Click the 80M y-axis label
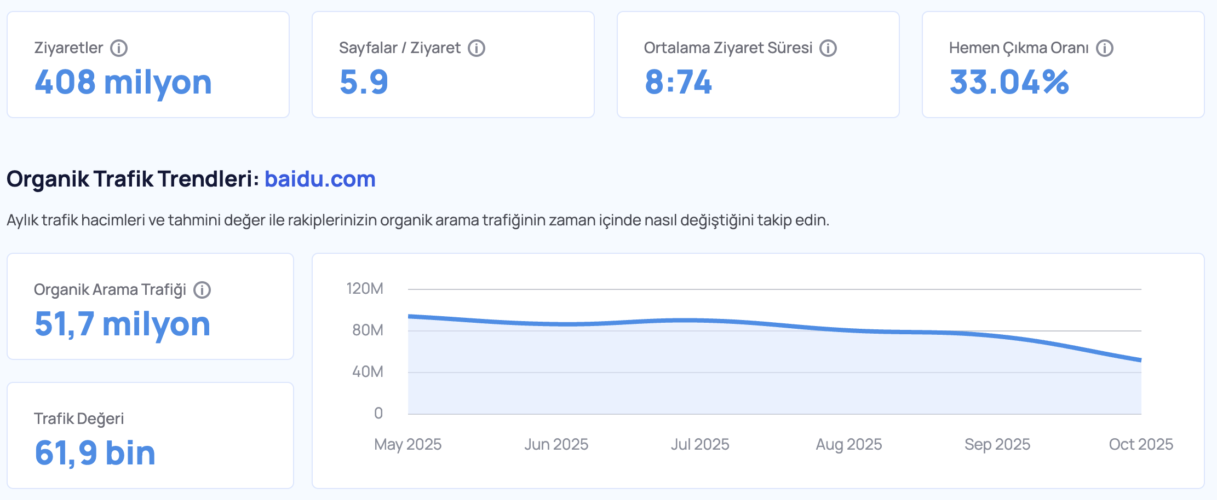Screen dimensions: 1217x500 point(368,330)
